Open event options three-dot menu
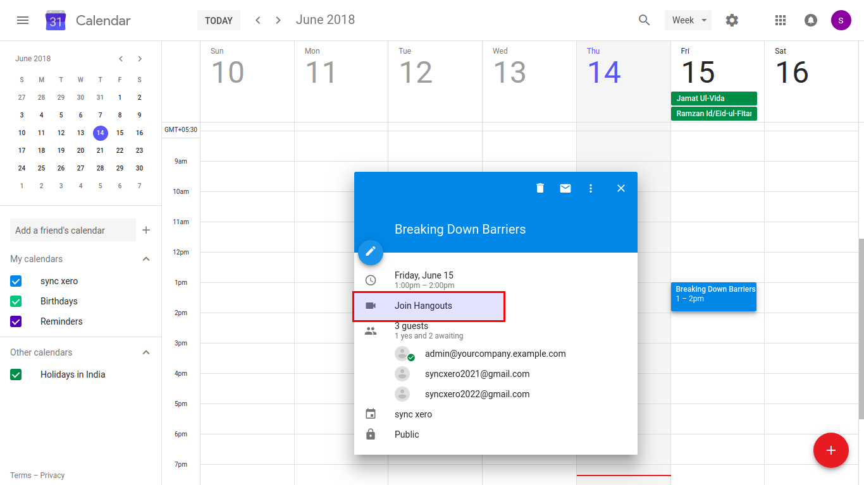The height and width of the screenshot is (485, 864). coord(591,188)
